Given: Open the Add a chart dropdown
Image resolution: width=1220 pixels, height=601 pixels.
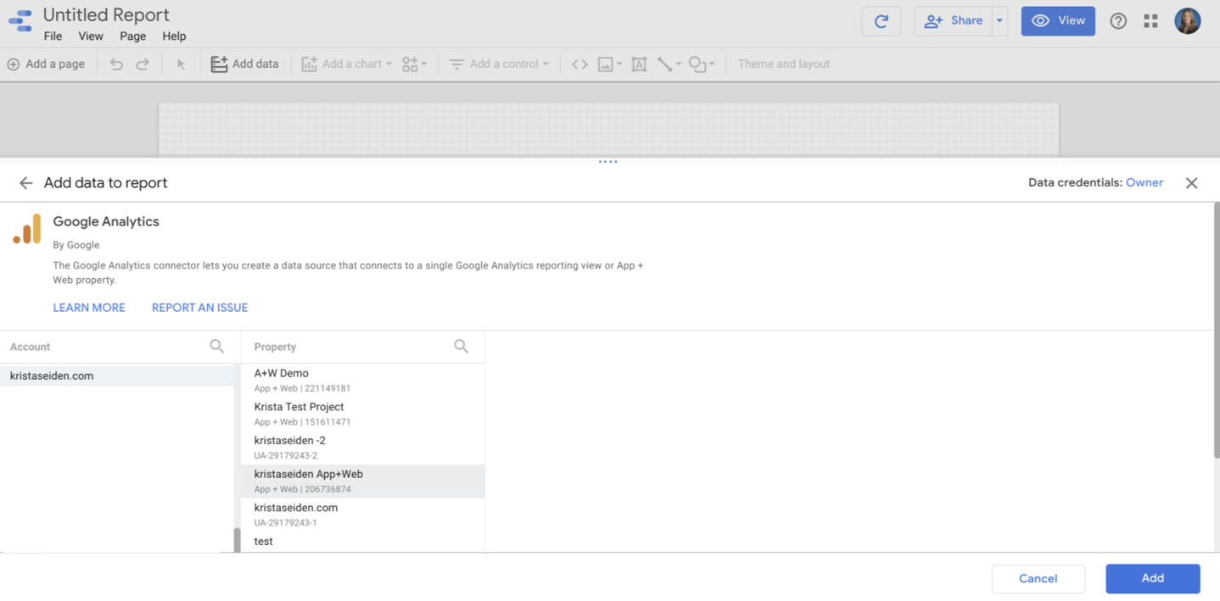Looking at the screenshot, I should (x=347, y=64).
